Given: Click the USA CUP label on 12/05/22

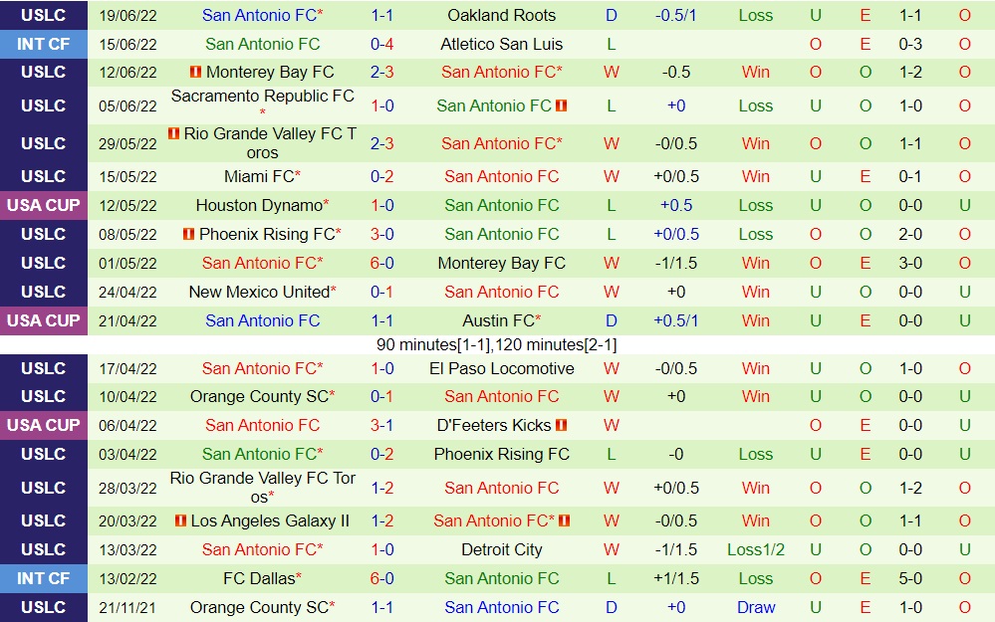Looking at the screenshot, I should point(44,205).
